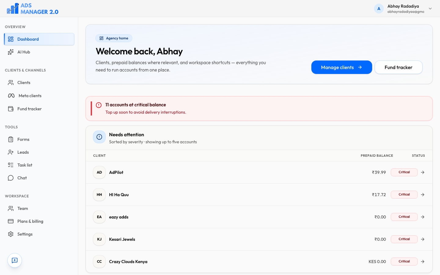440x275 pixels.
Task: Go to AI Hub menu item
Action: 39,52
